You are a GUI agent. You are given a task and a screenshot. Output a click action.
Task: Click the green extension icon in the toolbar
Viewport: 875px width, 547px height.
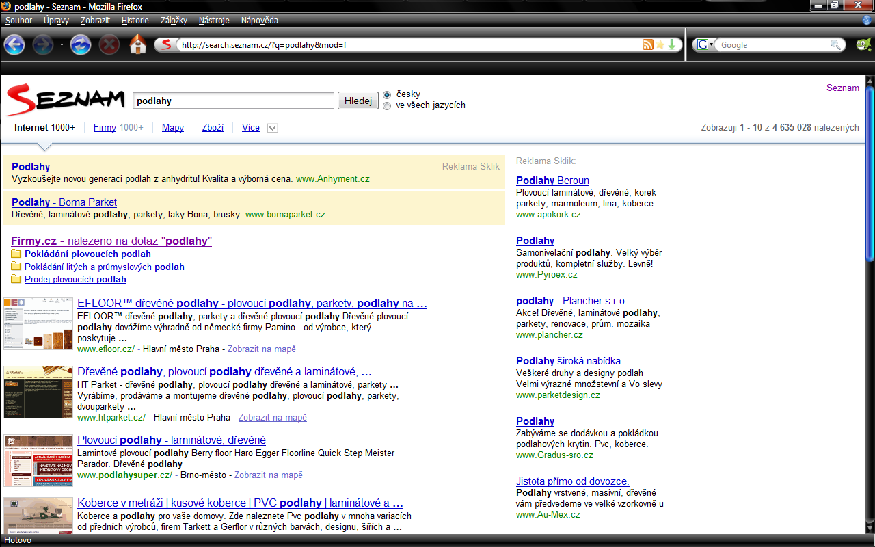coord(863,45)
